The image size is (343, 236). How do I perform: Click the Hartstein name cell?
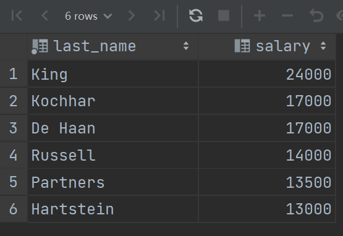[113, 209]
